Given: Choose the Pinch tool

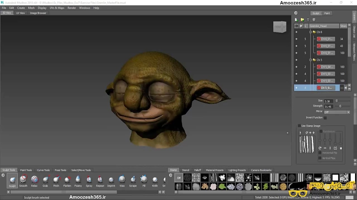Looking at the screenshot, I should click(x=56, y=180).
